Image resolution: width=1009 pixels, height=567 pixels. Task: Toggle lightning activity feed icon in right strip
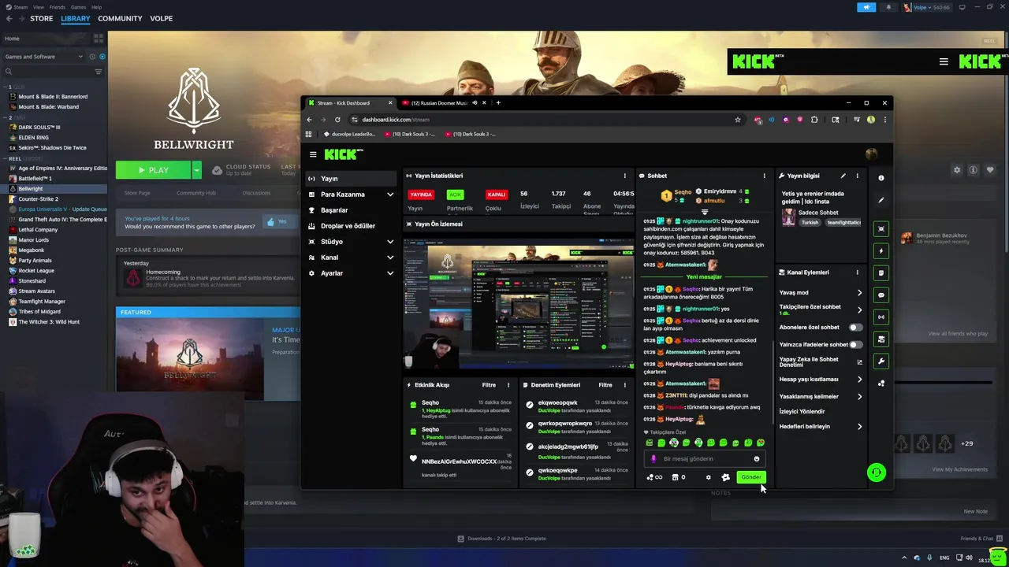pyautogui.click(x=881, y=250)
